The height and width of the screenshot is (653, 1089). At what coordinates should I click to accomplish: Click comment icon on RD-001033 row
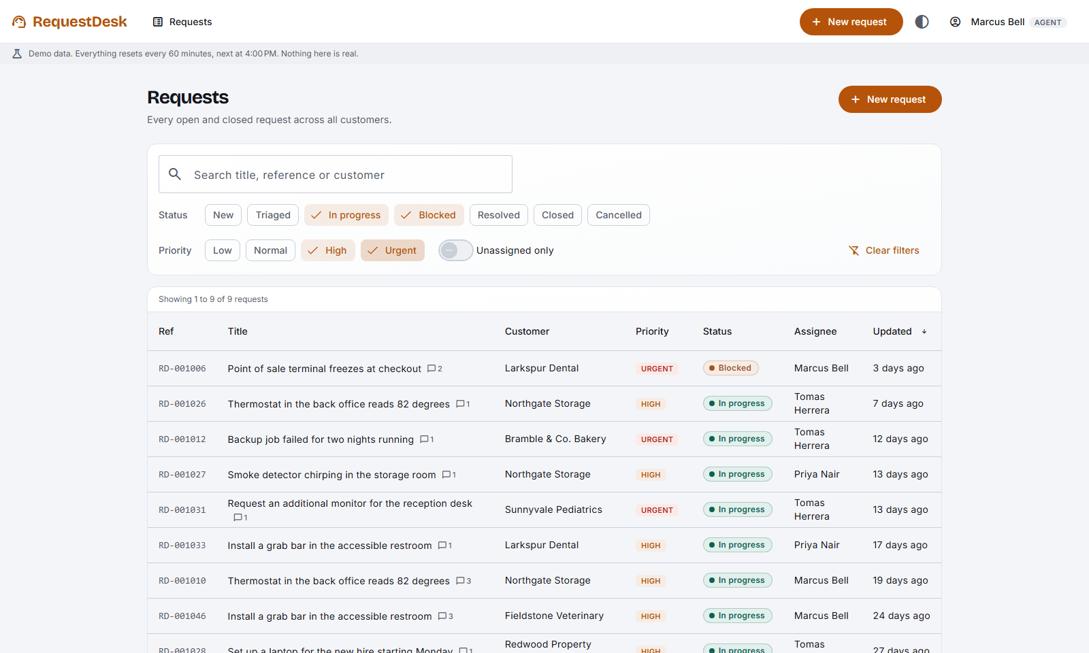coord(442,546)
